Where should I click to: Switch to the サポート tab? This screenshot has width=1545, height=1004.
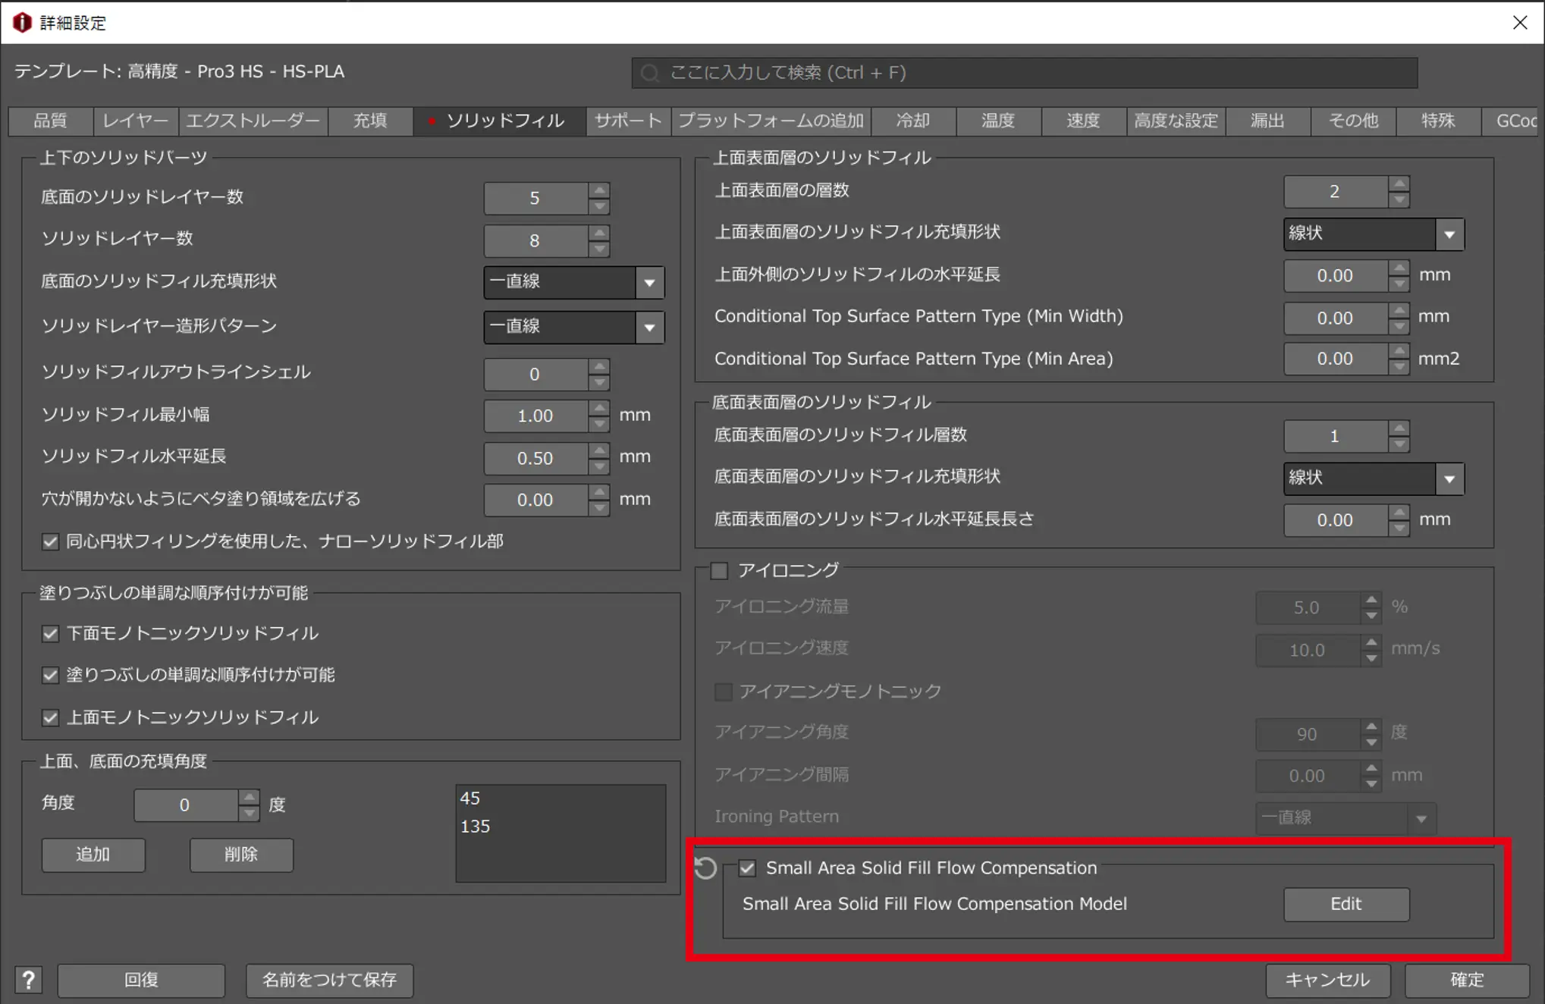pos(628,121)
